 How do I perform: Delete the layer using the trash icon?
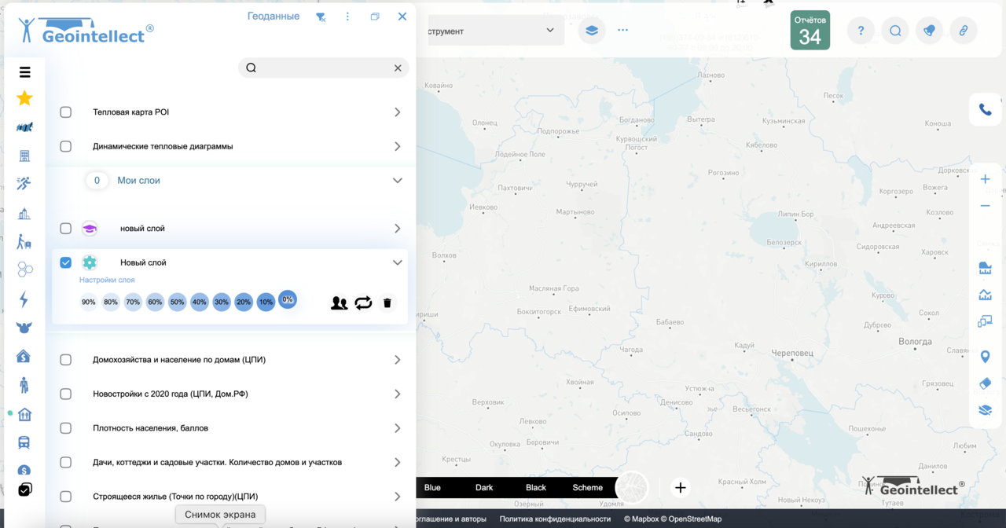tap(387, 302)
